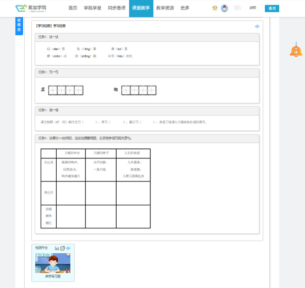Viewport: 305px width, 288px height.
Task: Click the publish square icon on 检测作业 card
Action: [62, 248]
